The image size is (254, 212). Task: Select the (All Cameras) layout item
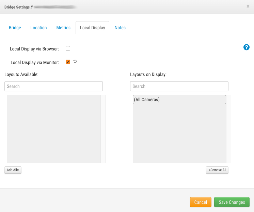179,100
